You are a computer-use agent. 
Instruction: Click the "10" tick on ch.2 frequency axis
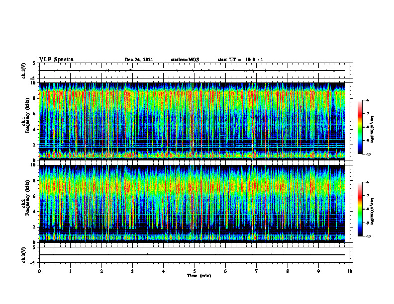click(34, 165)
